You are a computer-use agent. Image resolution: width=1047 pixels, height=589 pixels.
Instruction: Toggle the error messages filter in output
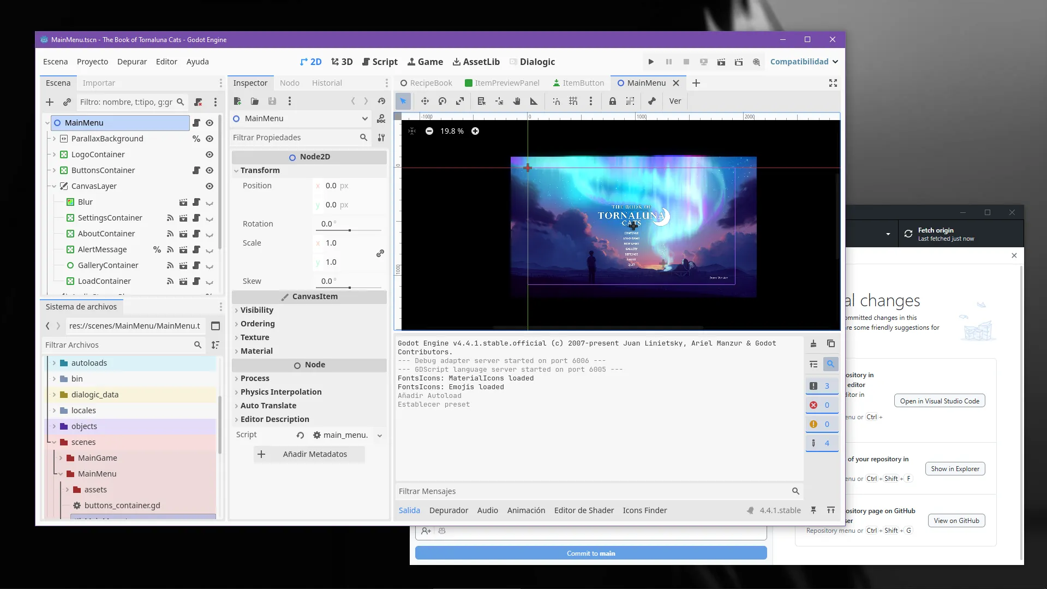click(821, 405)
